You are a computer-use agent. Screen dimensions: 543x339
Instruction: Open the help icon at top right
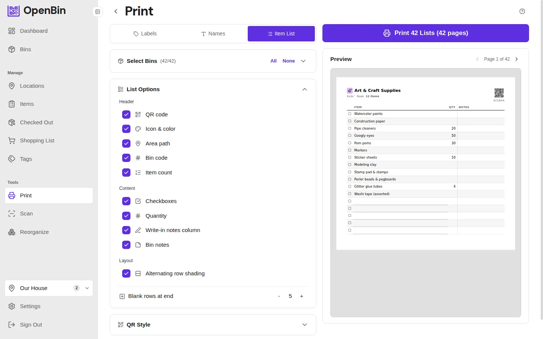pos(522,11)
